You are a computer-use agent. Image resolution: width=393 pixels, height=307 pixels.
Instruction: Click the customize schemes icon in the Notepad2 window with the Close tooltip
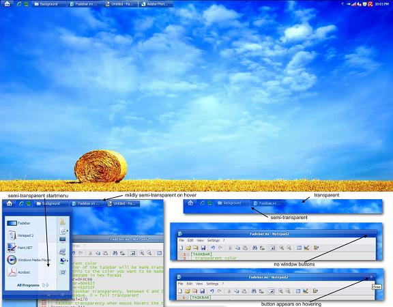[x=306, y=291]
